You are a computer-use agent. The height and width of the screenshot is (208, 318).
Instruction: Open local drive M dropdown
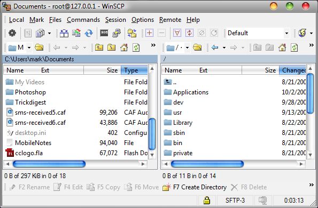[29, 48]
